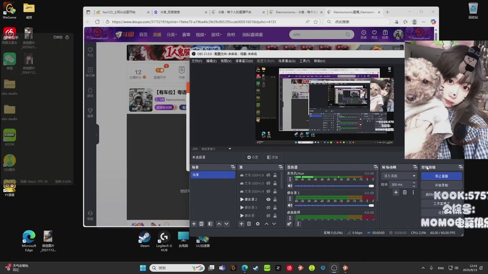
Task: Open Douyu 任务 tasks icon
Action: pos(385,34)
